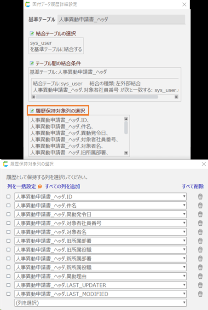Click trash icon for 異動理由 row
Image resolution: width=208 pixels, height=310 pixels.
coord(200,276)
